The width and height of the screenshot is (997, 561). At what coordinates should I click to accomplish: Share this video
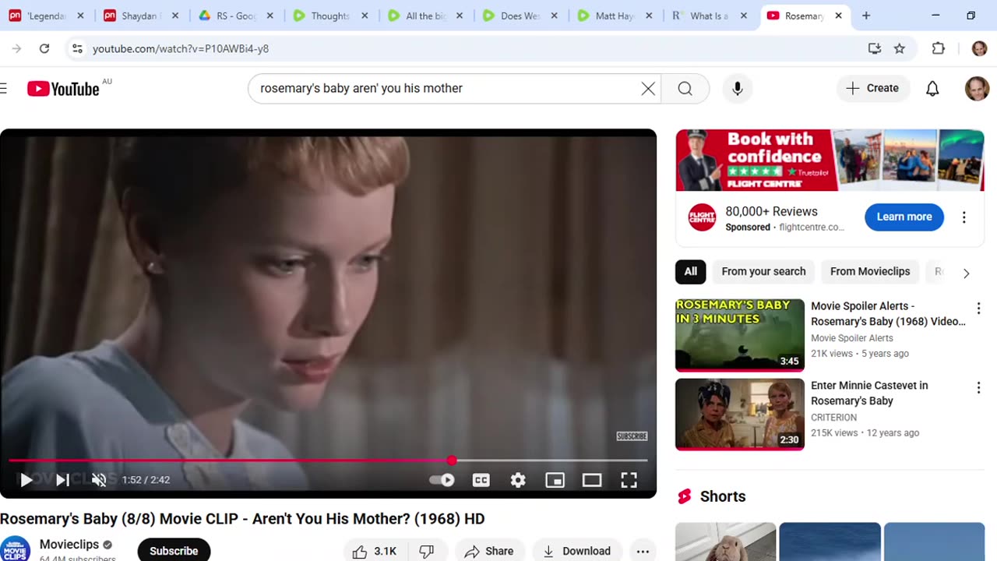point(489,551)
